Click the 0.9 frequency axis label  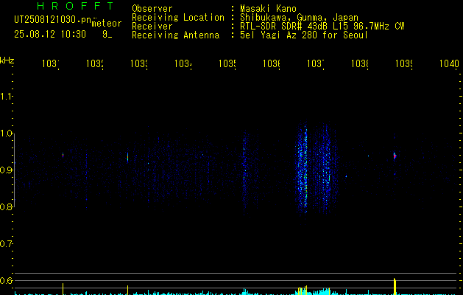(6, 170)
